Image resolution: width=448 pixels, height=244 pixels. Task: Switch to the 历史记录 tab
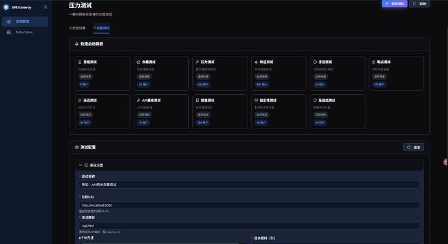point(77,28)
